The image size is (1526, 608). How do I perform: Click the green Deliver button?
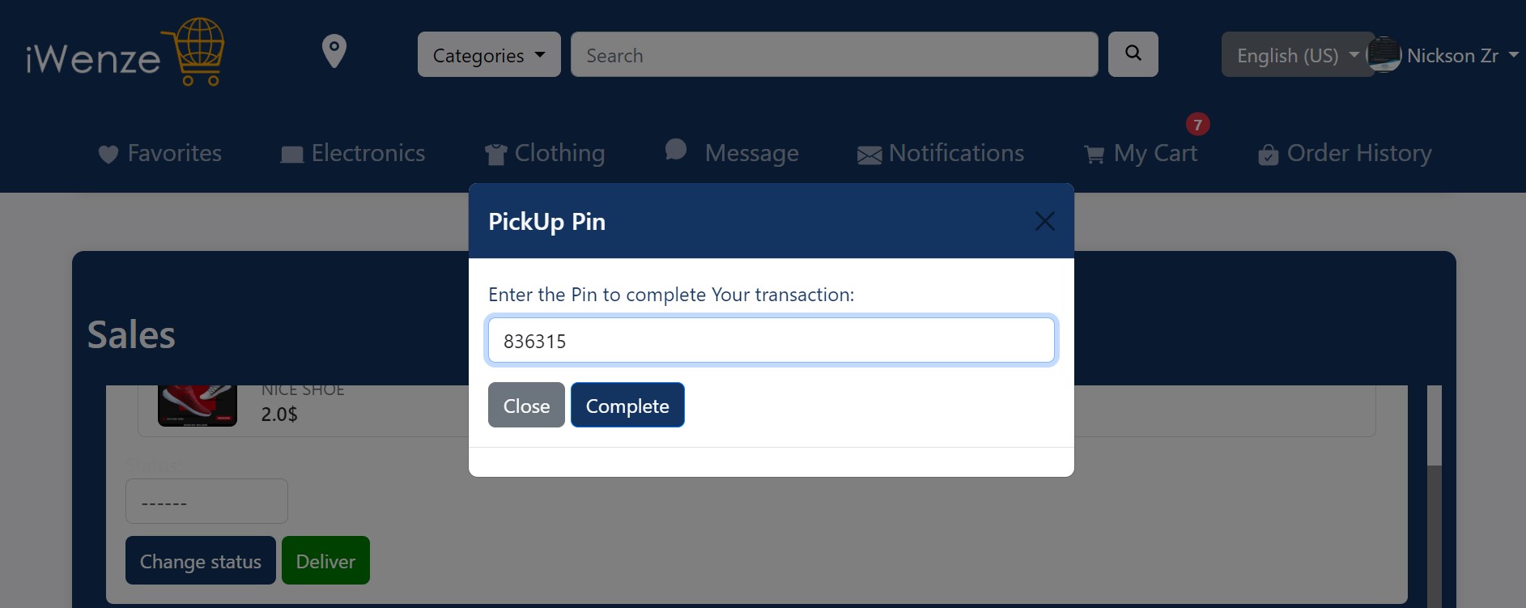[325, 560]
